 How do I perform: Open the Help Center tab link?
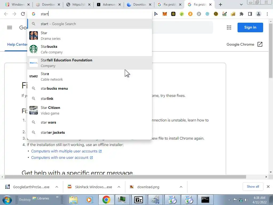(x=17, y=44)
